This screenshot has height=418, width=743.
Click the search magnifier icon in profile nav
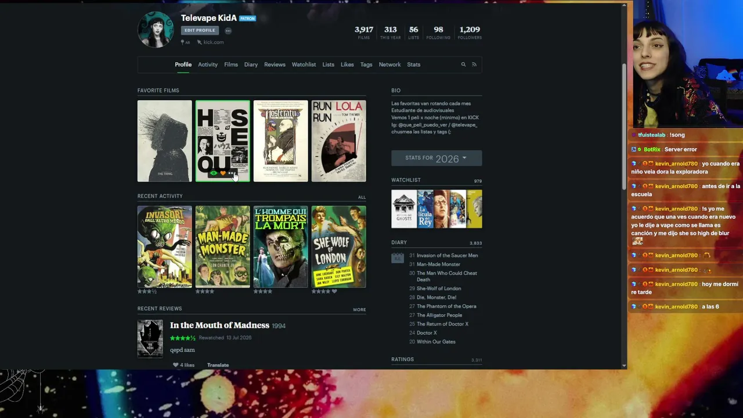[463, 64]
